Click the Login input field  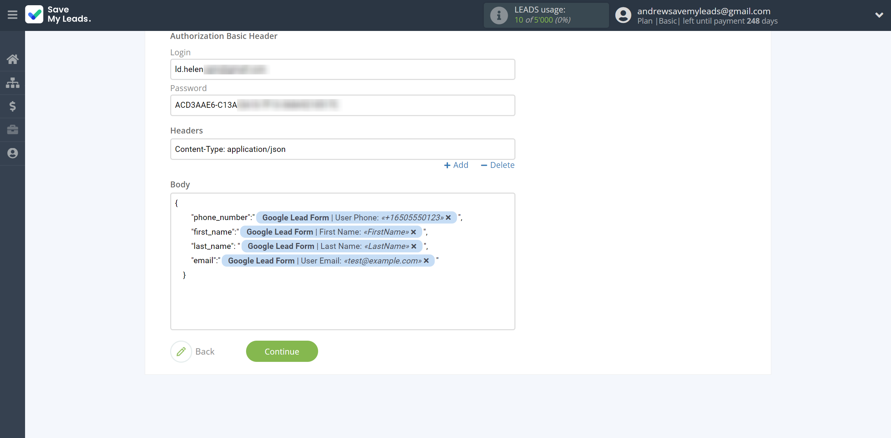coord(342,69)
